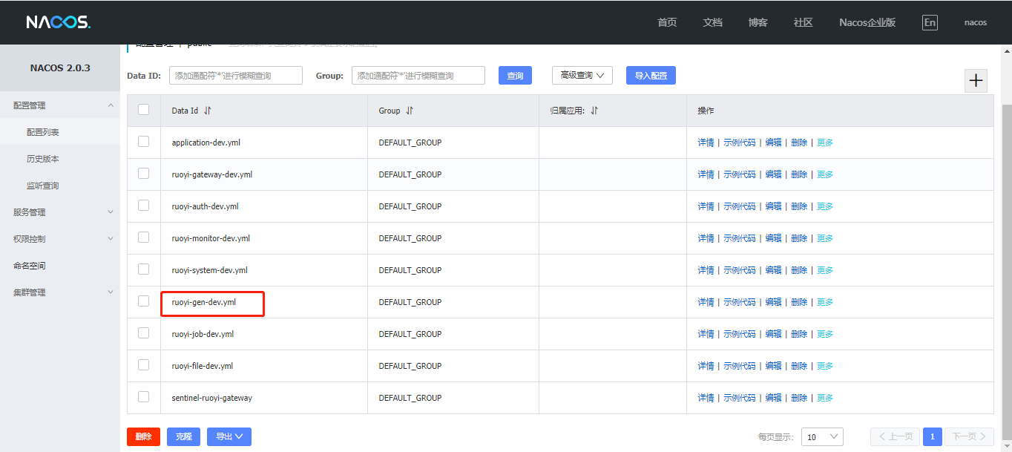Check the sentinel-ruoyi-gateway row checkbox
The width and height of the screenshot is (1012, 452).
click(x=144, y=397)
